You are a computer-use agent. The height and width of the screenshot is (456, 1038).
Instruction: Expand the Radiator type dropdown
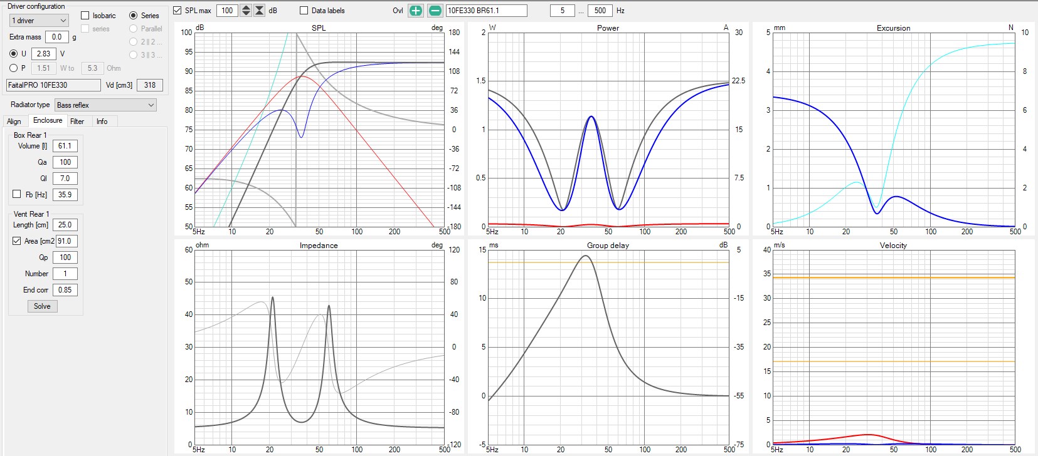[x=105, y=105]
